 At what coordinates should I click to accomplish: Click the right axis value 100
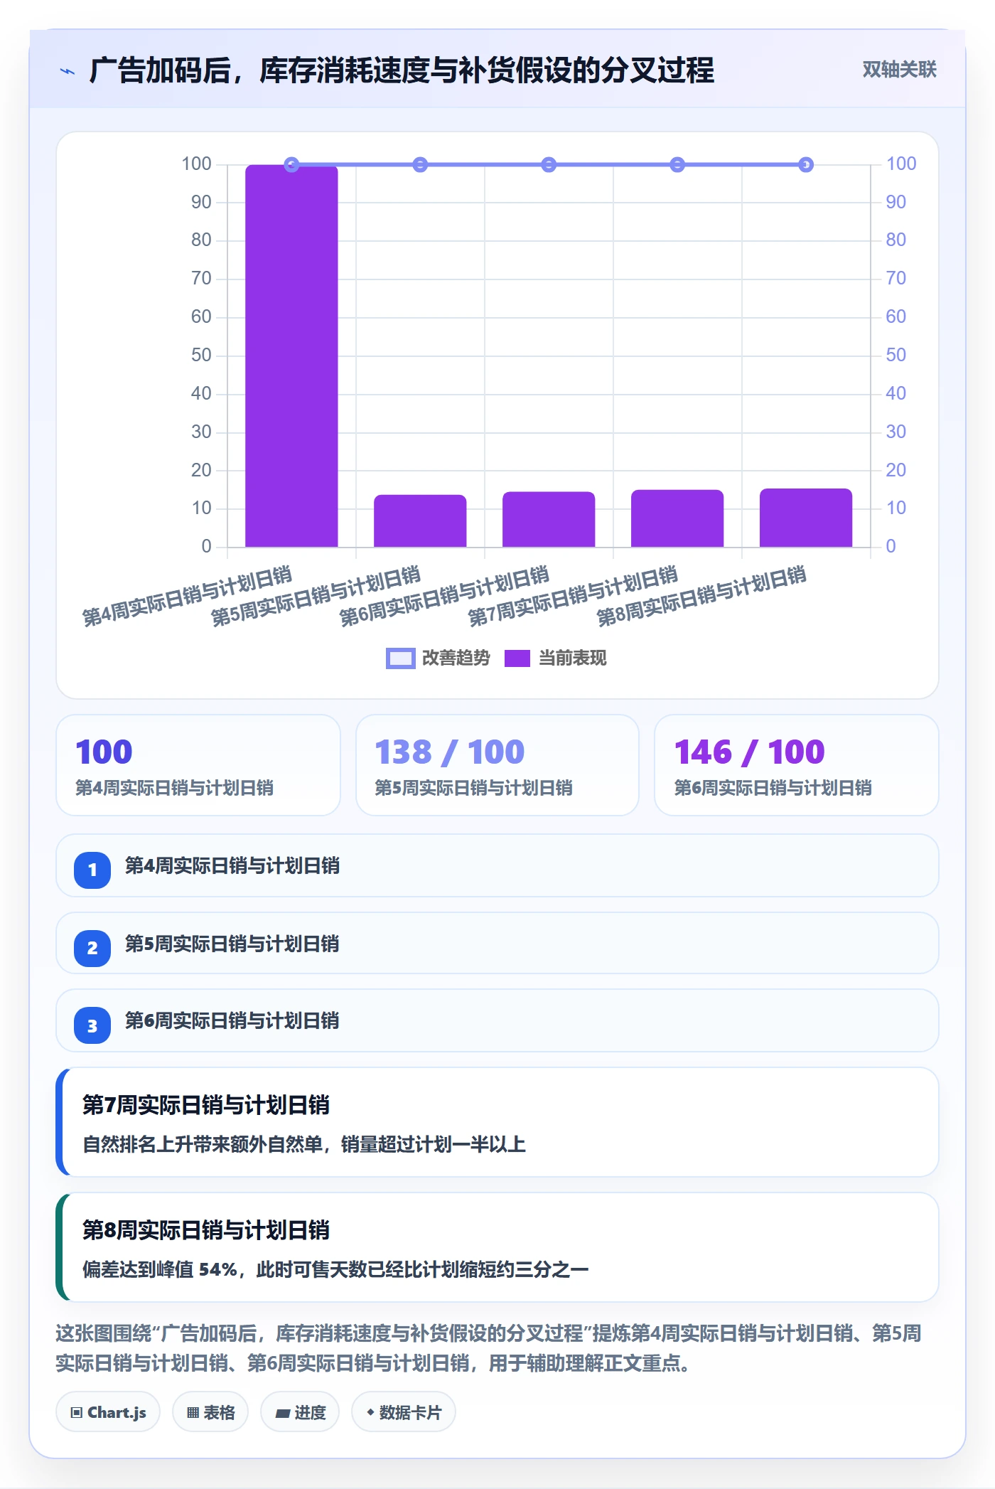coord(901,164)
